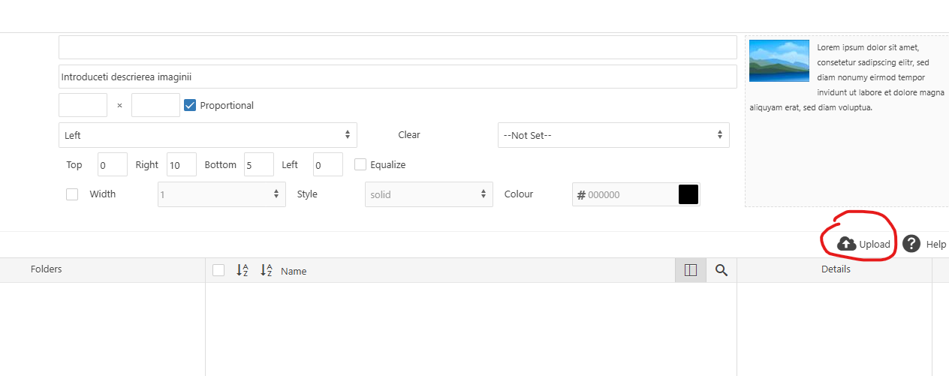Click the search magnifier icon in file list
The width and height of the screenshot is (949, 376).
[721, 270]
